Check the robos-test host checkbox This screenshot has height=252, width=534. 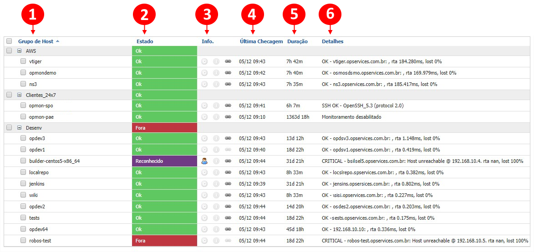[x=23, y=240]
